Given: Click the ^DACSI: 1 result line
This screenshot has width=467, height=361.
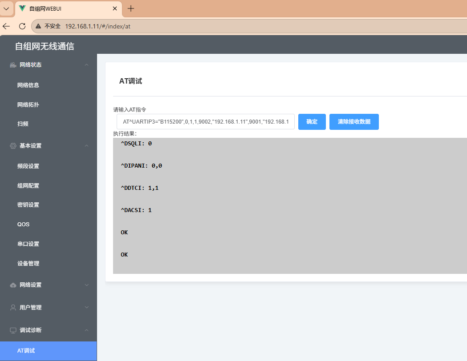Looking at the screenshot, I should point(136,210).
